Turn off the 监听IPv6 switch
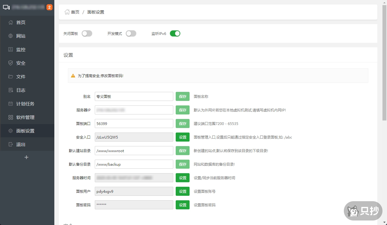This screenshot has height=225, width=387. [x=175, y=33]
